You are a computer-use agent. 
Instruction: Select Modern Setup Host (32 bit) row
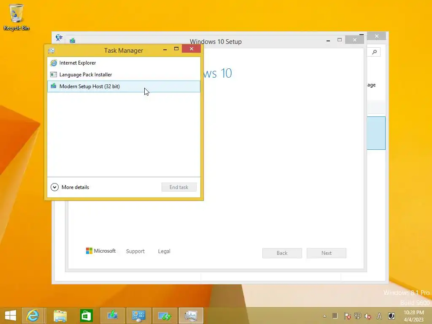tap(124, 86)
